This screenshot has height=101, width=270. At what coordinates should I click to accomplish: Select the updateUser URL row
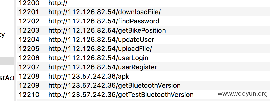tap(144, 40)
